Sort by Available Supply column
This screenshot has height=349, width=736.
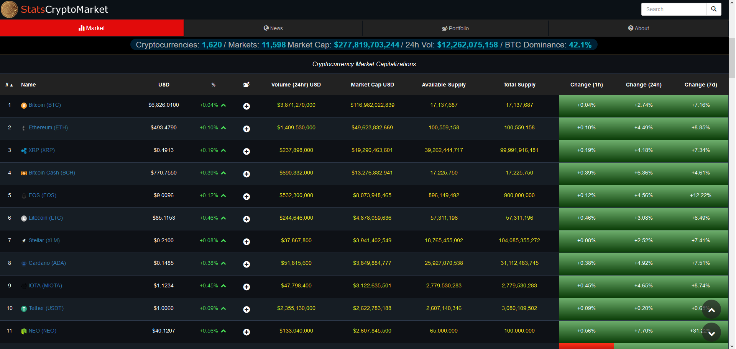tap(444, 85)
